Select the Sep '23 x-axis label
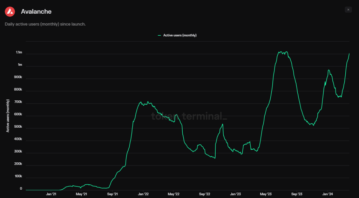This screenshot has width=359, height=198. 297,194
